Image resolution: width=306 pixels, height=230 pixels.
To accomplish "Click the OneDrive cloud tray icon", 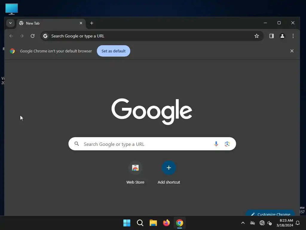I will 253,223.
